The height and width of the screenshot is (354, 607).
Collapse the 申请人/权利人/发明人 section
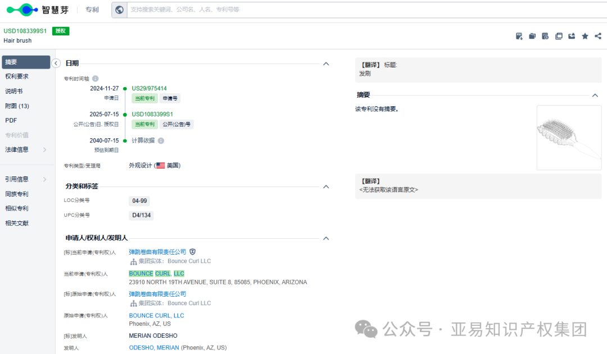[326, 238]
